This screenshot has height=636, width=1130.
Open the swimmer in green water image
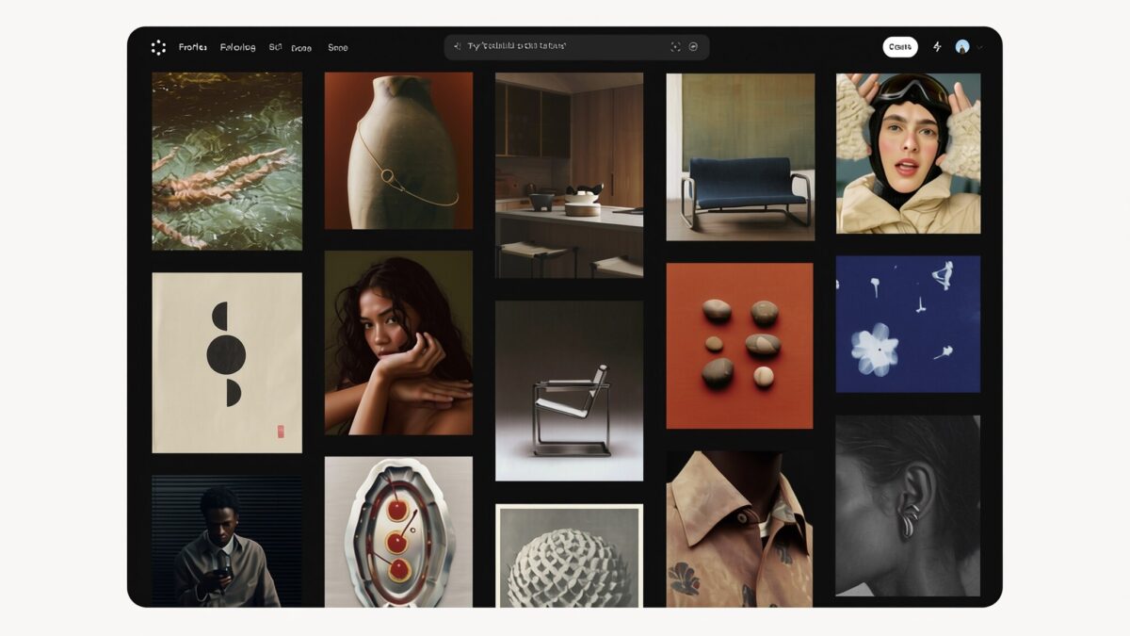coord(227,161)
